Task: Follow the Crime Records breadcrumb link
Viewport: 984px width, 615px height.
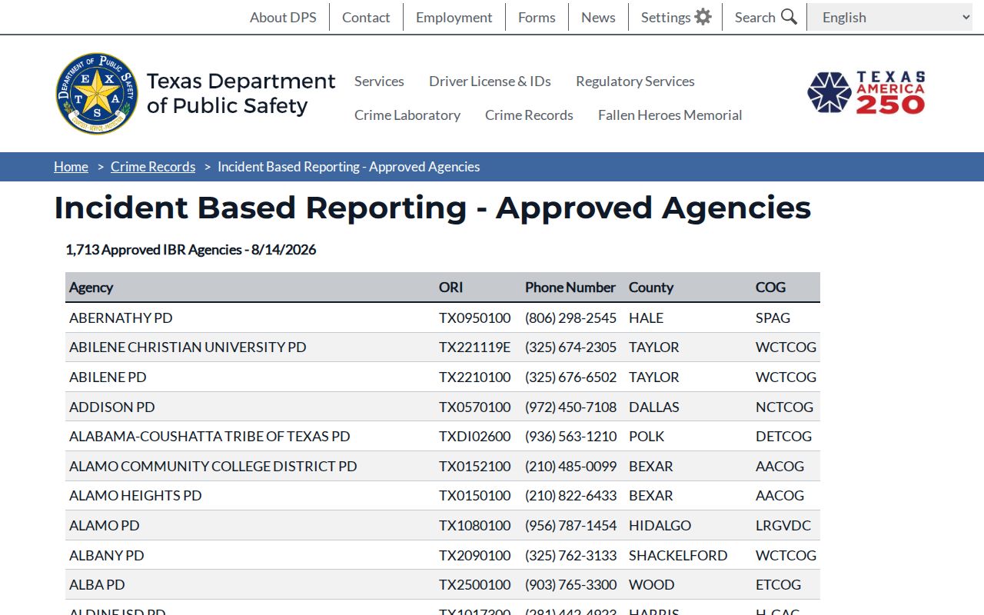Action: (x=153, y=167)
